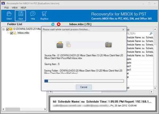Click the application logo in title bar

pos(3,3)
